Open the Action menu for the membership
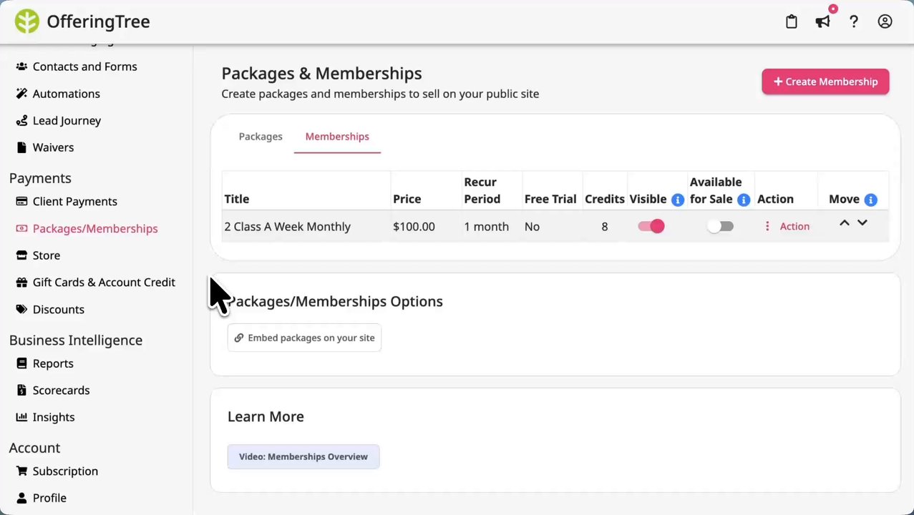The width and height of the screenshot is (914, 515). point(787,227)
